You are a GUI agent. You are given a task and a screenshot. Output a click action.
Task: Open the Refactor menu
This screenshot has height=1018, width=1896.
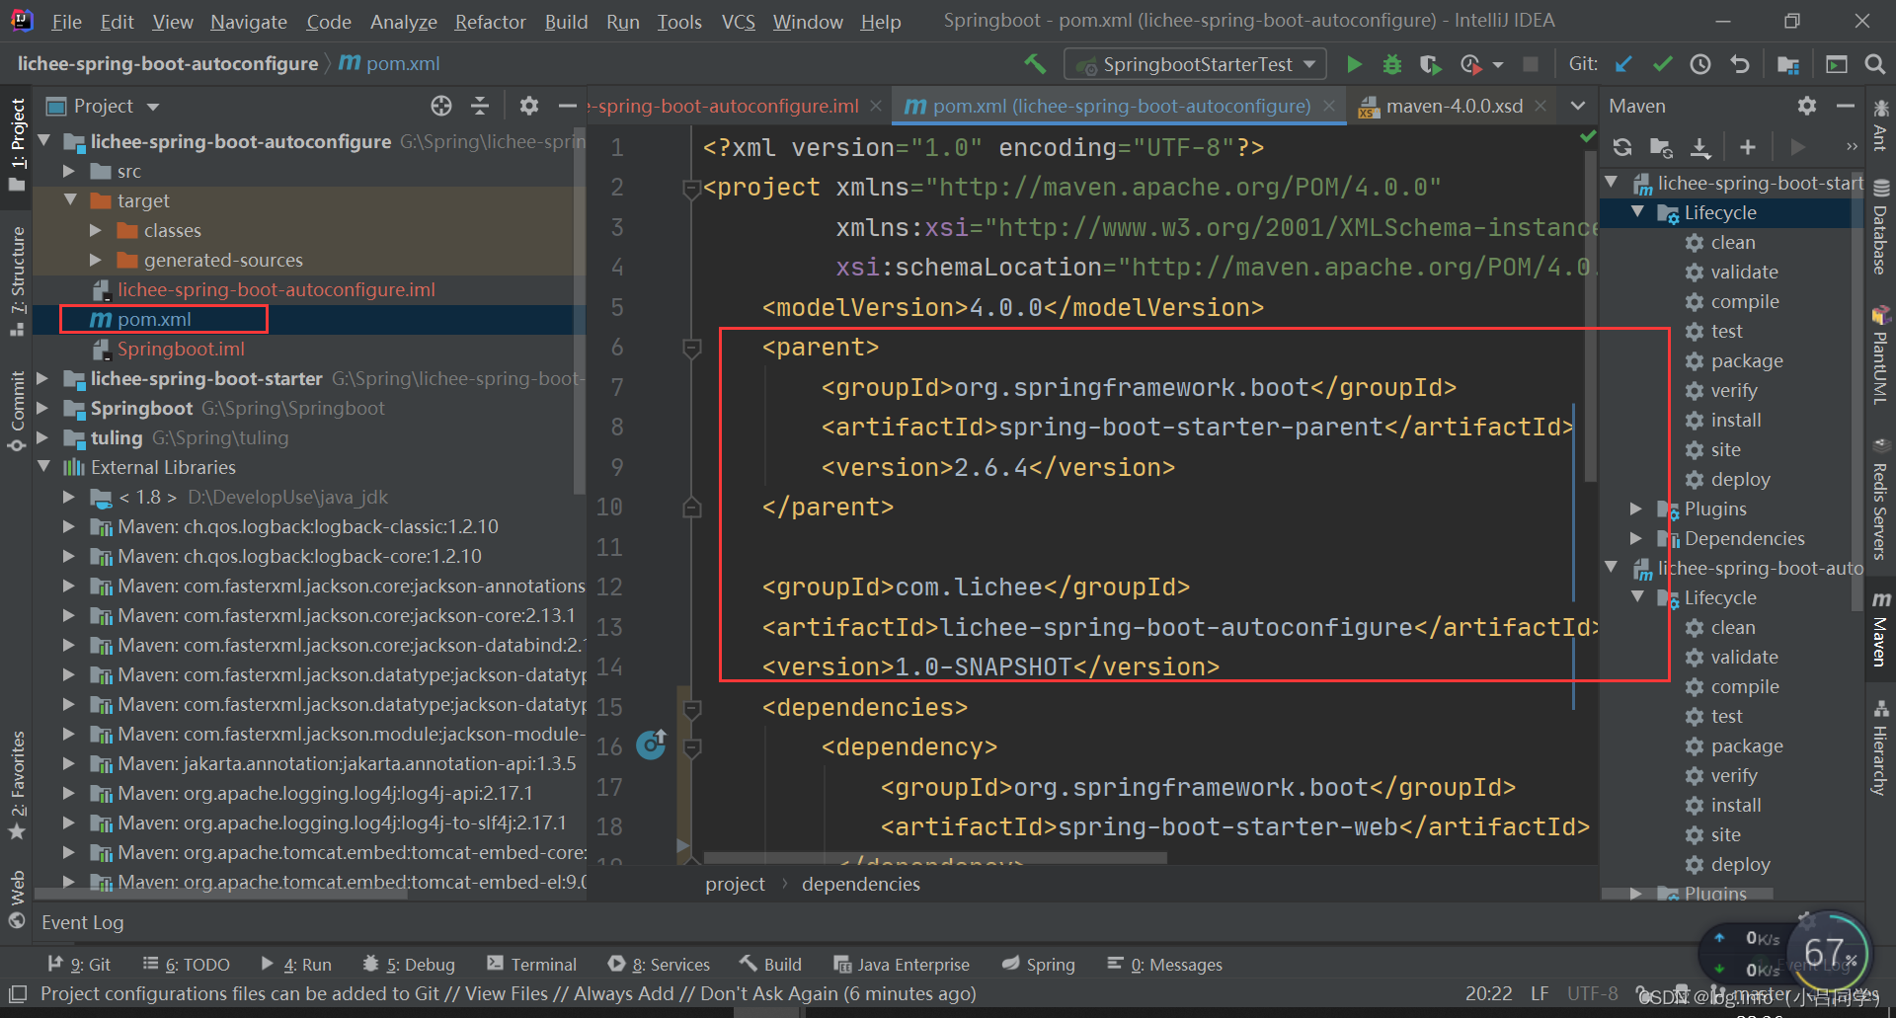[490, 22]
